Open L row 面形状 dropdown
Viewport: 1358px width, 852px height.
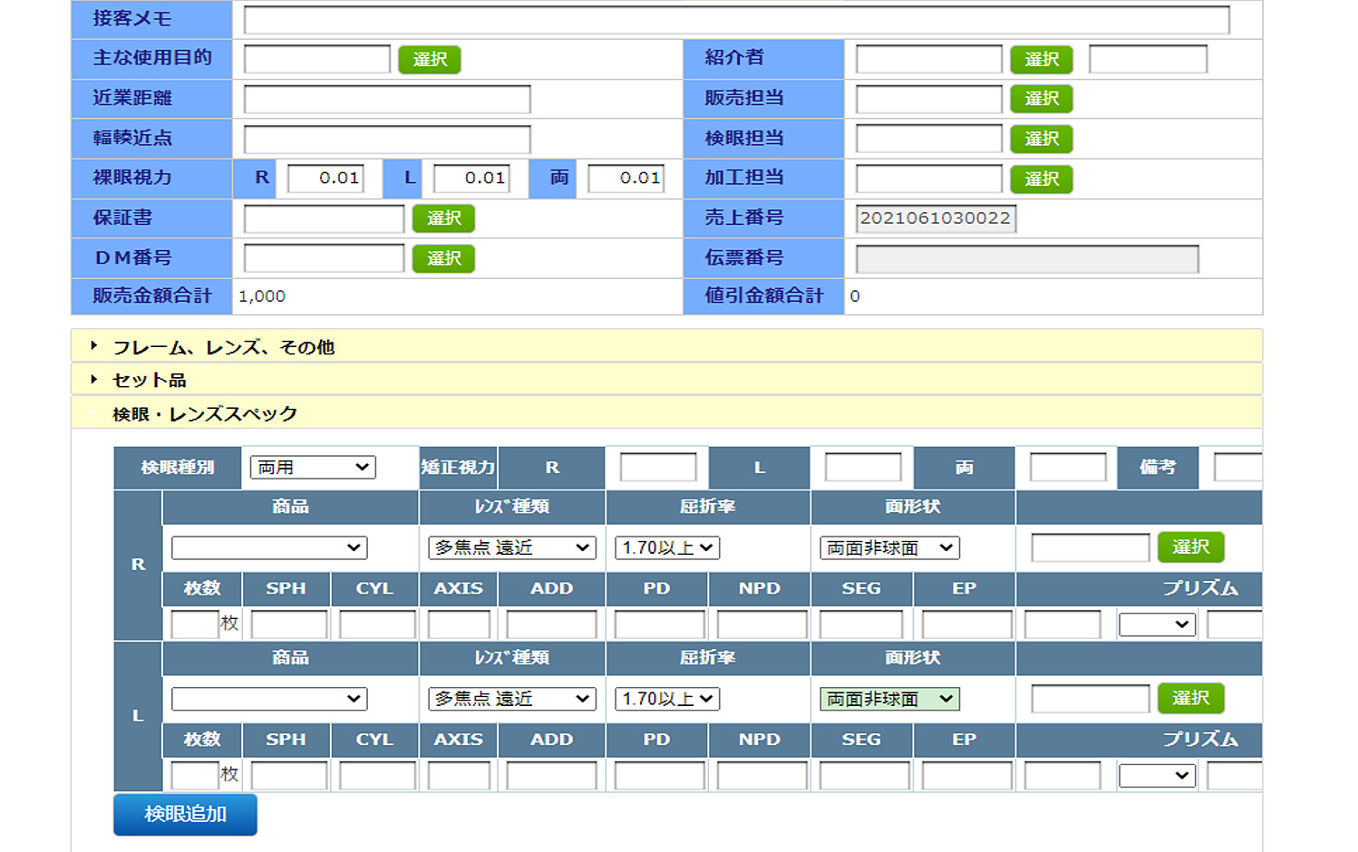click(889, 699)
